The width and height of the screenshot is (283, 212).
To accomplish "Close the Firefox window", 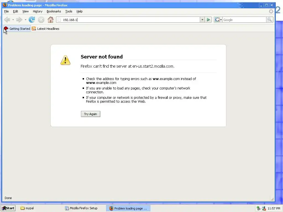I will (x=272, y=5).
